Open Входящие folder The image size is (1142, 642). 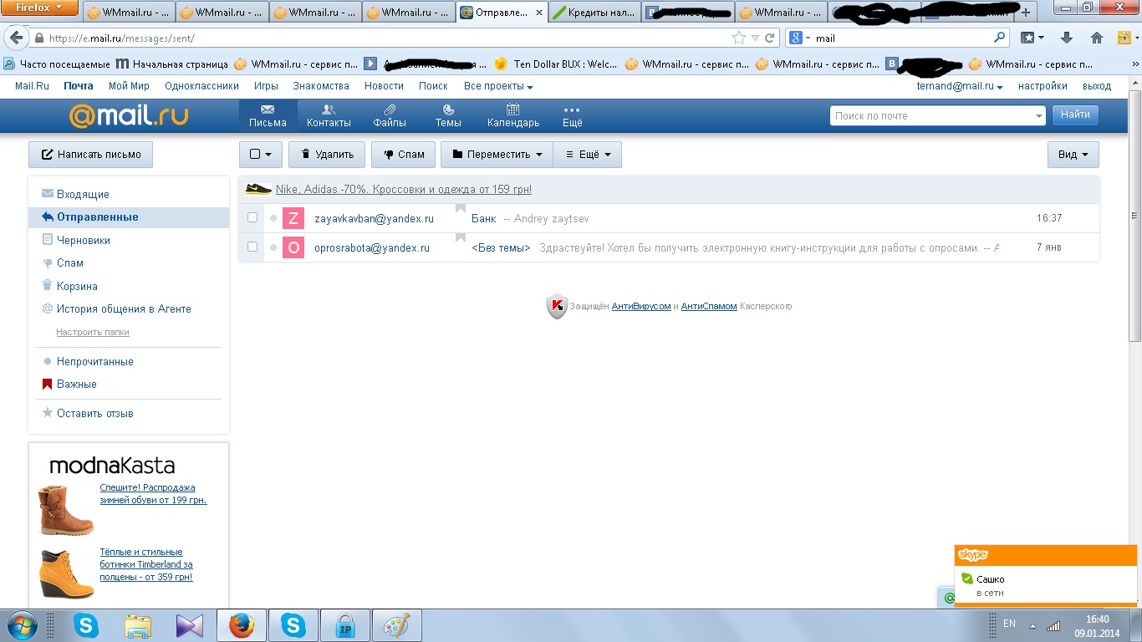[83, 194]
